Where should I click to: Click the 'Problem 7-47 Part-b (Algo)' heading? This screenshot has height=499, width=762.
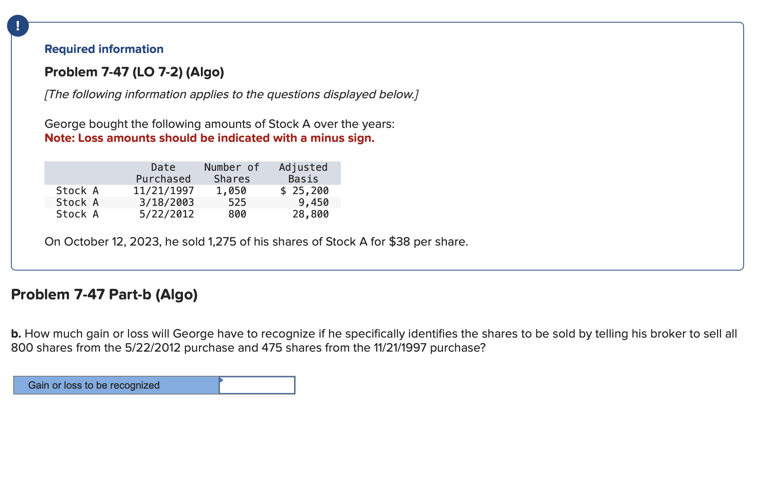click(x=105, y=294)
